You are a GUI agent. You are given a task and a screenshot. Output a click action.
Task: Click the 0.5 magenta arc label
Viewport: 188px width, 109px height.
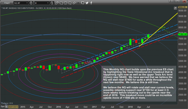point(93,59)
